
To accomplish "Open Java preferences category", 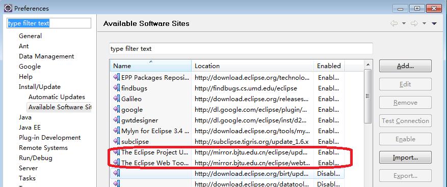I will [x=25, y=117].
